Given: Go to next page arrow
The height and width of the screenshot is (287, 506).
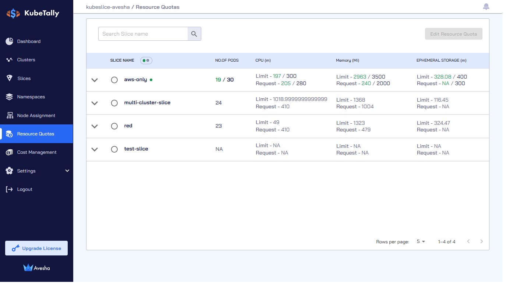Looking at the screenshot, I should click(482, 241).
